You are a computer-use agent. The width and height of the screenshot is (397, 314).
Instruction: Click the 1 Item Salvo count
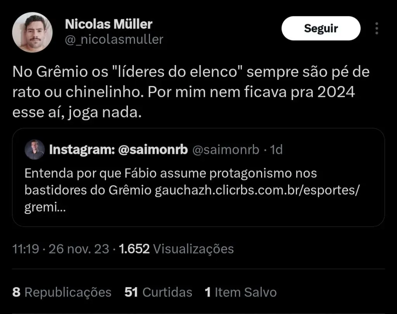coord(240,292)
